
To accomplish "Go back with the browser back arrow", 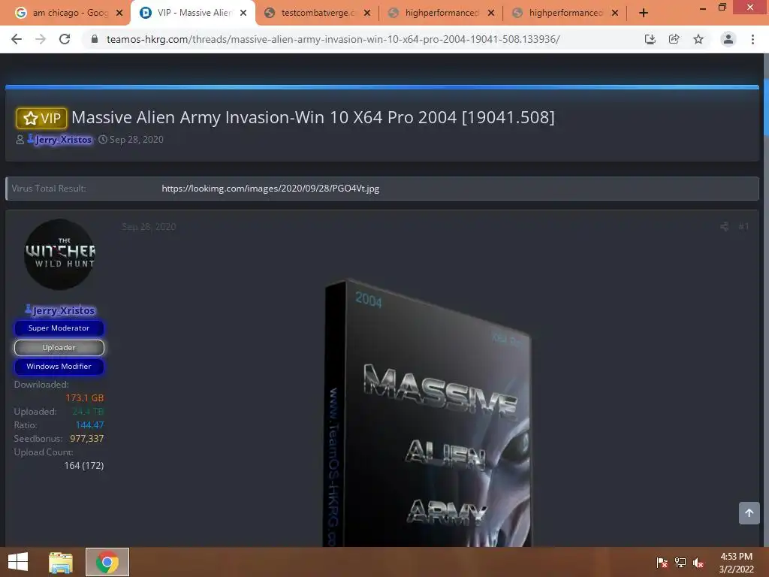I will coord(17,39).
